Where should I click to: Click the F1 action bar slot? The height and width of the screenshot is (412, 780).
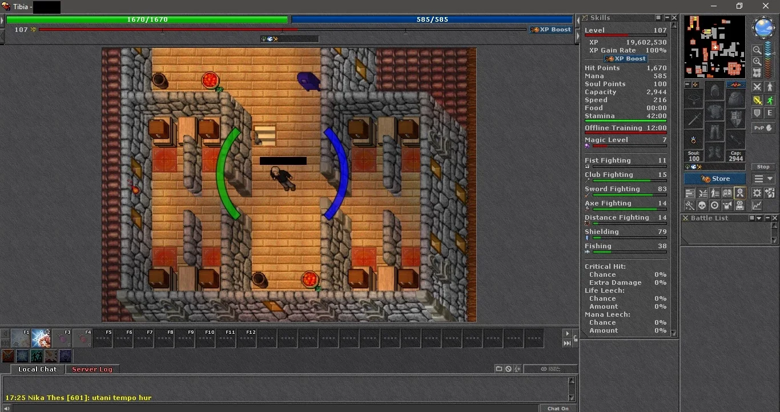[x=21, y=338]
